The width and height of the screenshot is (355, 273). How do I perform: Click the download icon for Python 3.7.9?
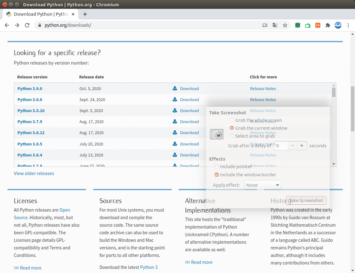[175, 121]
